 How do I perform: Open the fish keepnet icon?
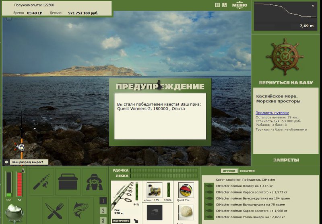coord(81,210)
